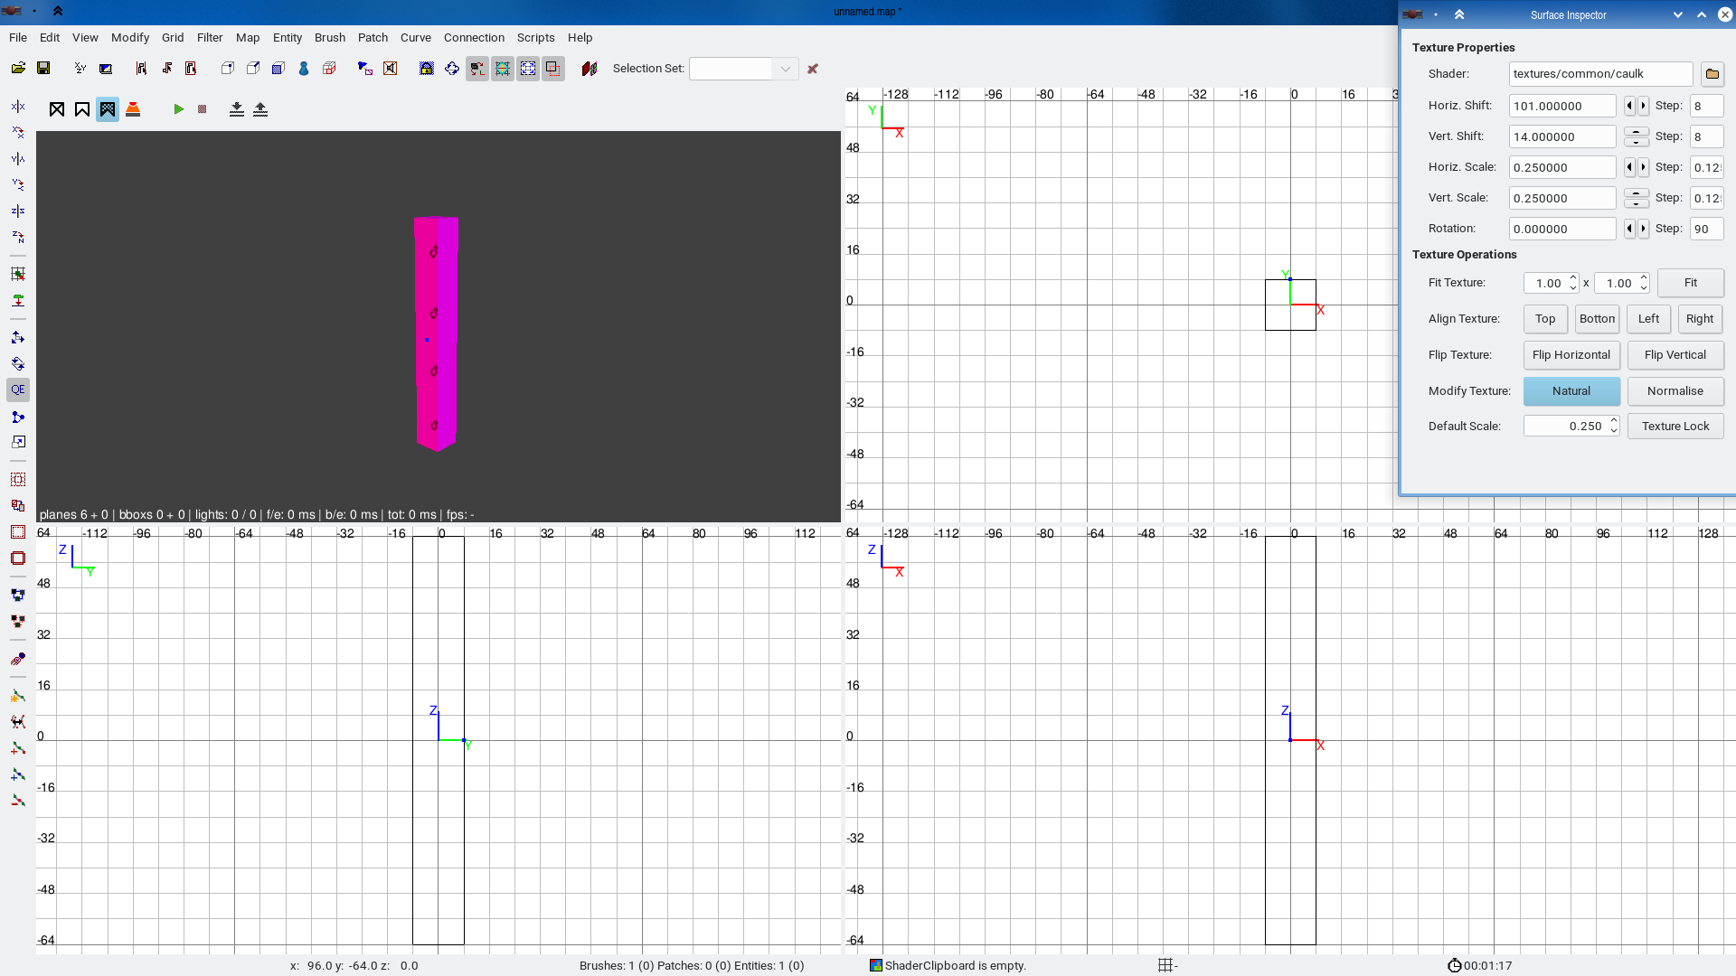Viewport: 1736px width, 976px height.
Task: Toggle the Texture Lock button
Action: tap(1675, 427)
